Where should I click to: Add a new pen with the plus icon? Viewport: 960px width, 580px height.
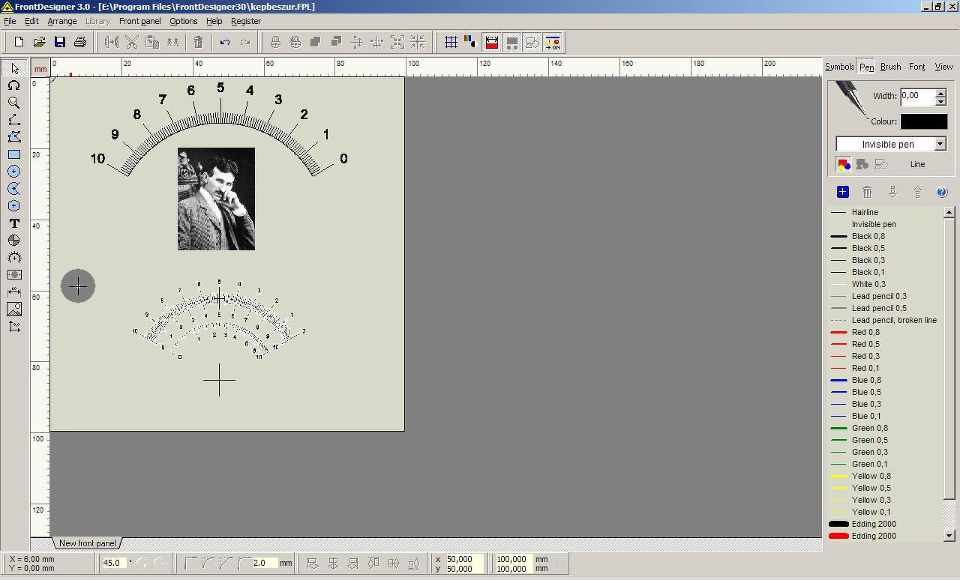click(x=842, y=193)
